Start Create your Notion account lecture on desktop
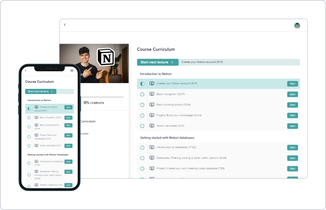326x210 pixels. pyautogui.click(x=292, y=84)
